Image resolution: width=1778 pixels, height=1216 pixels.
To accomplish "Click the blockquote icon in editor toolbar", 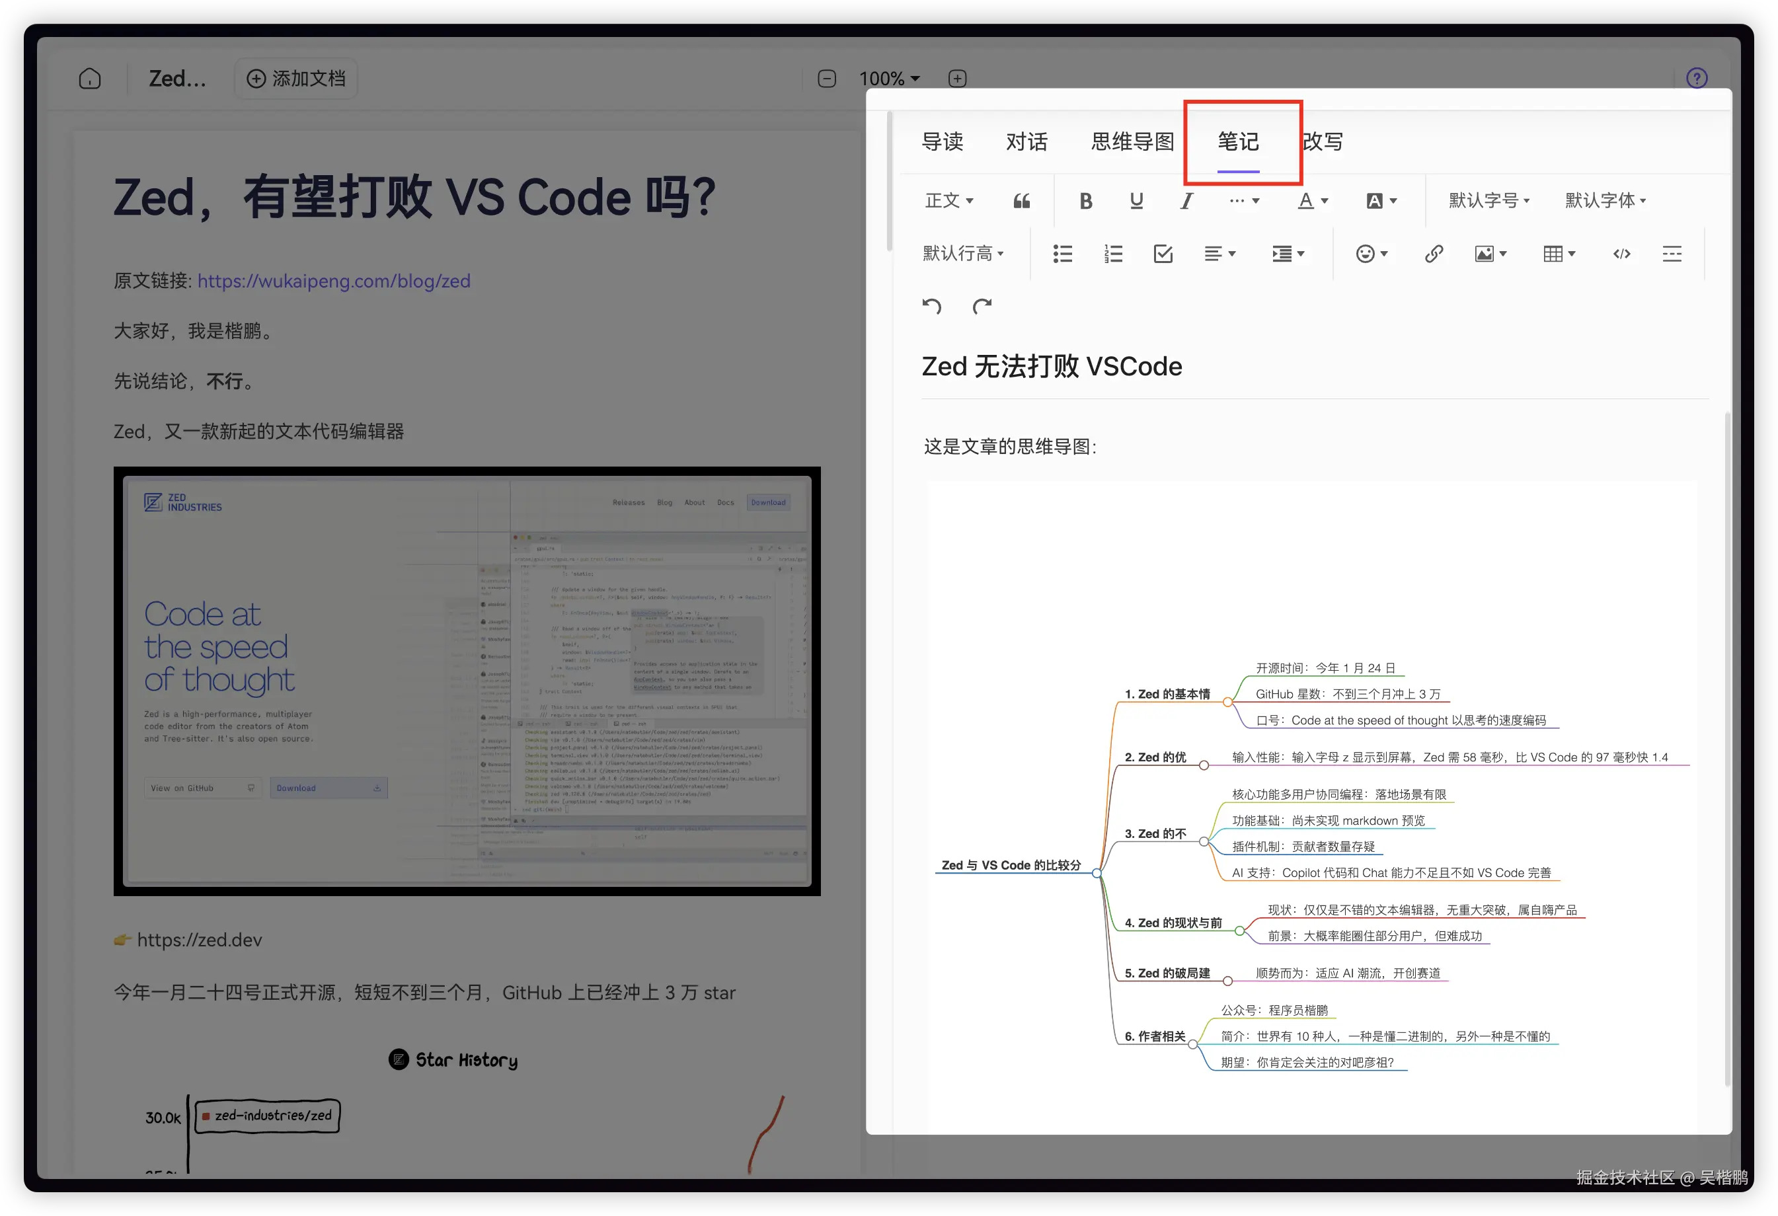I will [x=1021, y=201].
